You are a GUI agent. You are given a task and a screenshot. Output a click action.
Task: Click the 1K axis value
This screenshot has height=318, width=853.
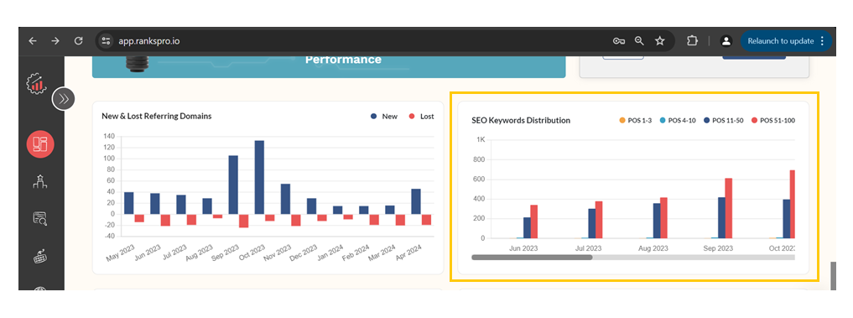pyautogui.click(x=481, y=139)
